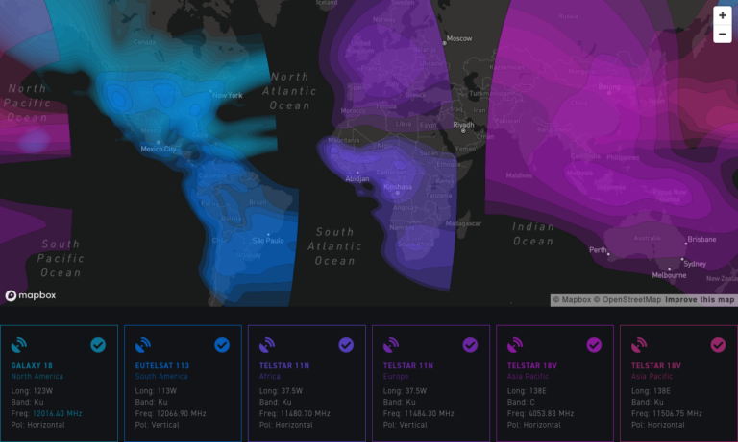Toggle the Telstar 11N Europe coverage checkmark
Screen dimensions: 738x442
[470, 345]
